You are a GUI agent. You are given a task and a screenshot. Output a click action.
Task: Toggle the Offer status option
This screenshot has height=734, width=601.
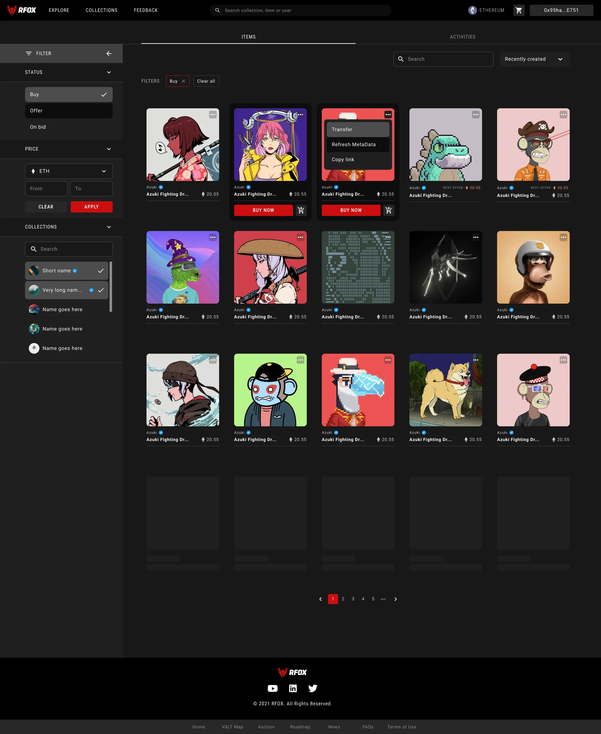[x=69, y=111]
